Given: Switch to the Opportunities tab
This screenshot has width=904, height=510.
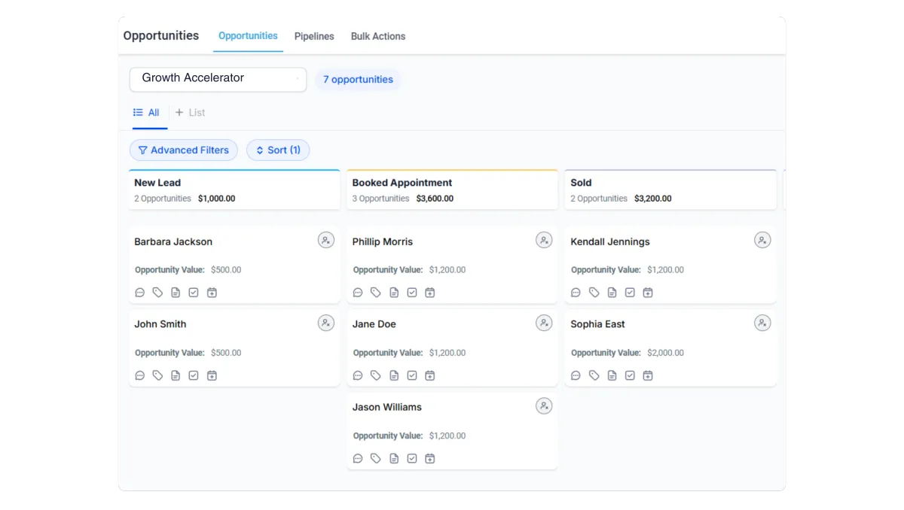Looking at the screenshot, I should tap(248, 36).
